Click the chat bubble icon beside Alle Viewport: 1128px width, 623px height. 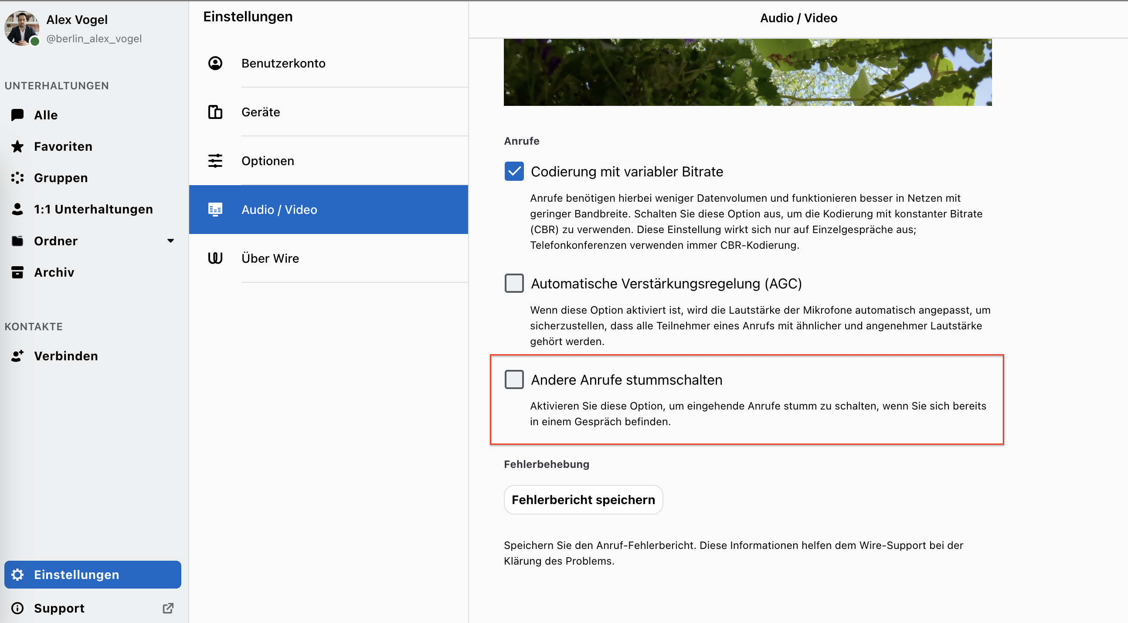[x=17, y=115]
